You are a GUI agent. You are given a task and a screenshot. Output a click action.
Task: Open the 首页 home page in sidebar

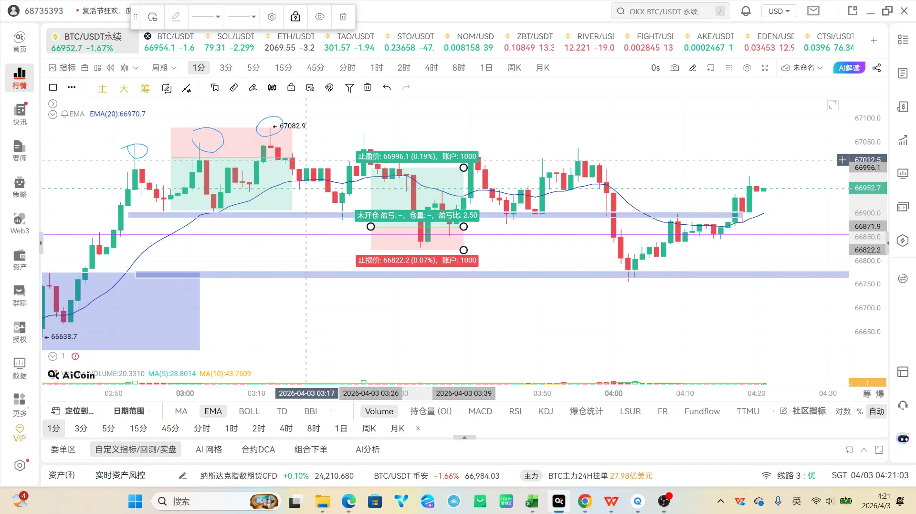(20, 42)
